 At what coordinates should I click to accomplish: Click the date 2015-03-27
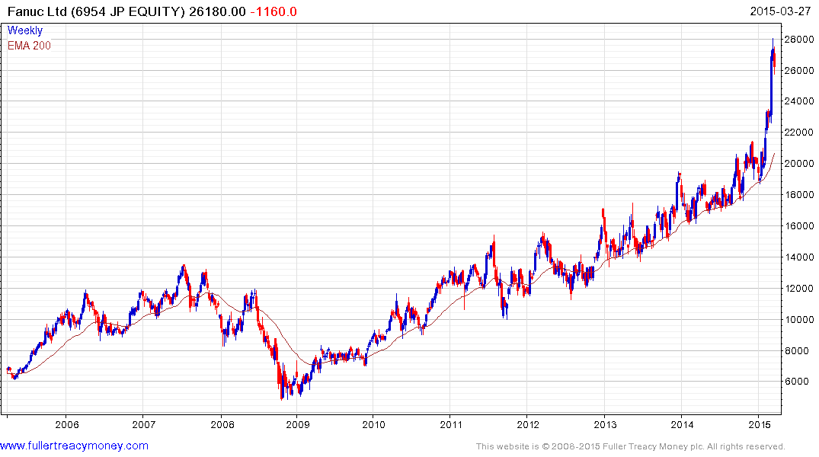pyautogui.click(x=780, y=11)
